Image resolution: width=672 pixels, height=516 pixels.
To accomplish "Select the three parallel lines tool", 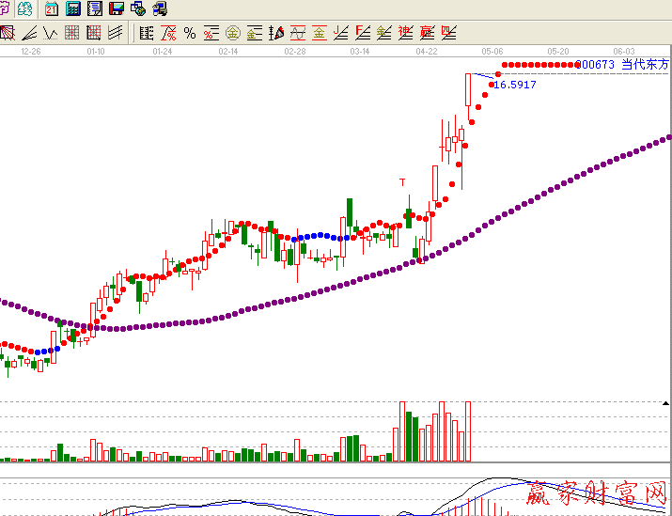I will pyautogui.click(x=115, y=34).
